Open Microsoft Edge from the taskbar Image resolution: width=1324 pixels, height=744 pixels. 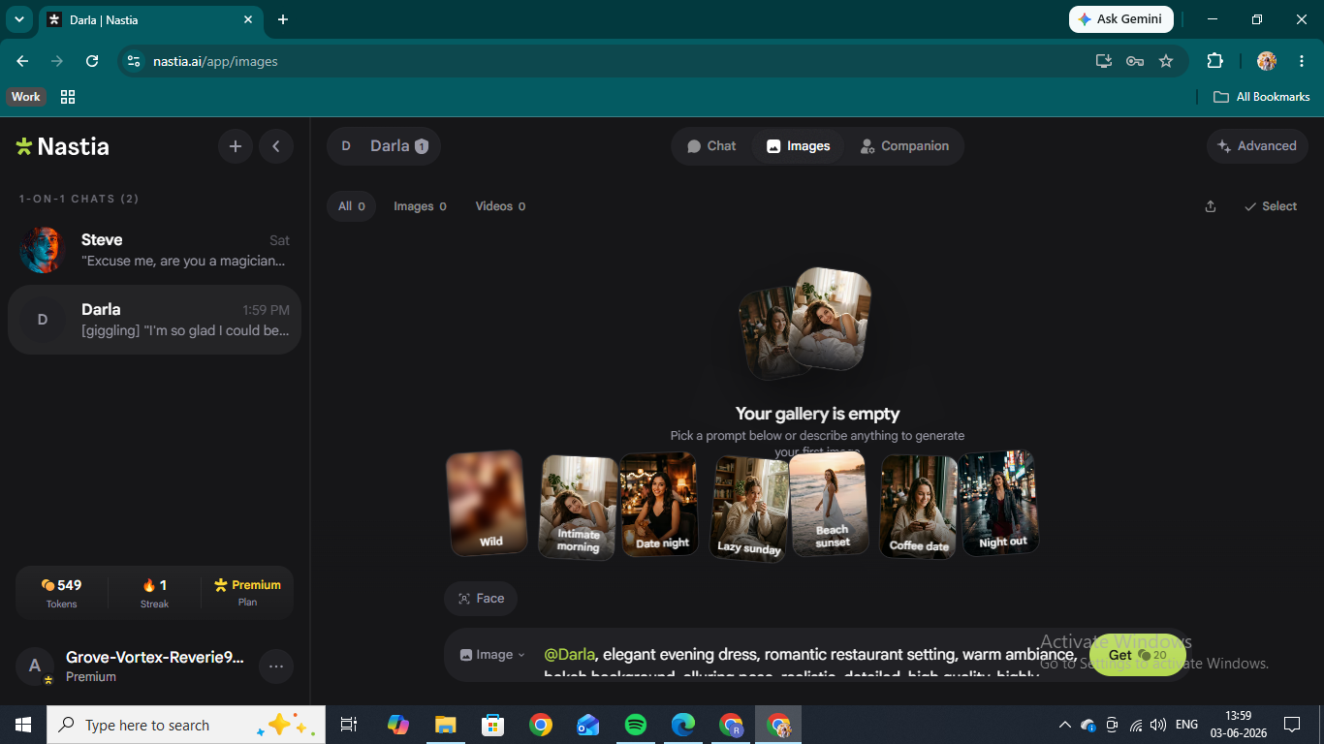tap(683, 725)
